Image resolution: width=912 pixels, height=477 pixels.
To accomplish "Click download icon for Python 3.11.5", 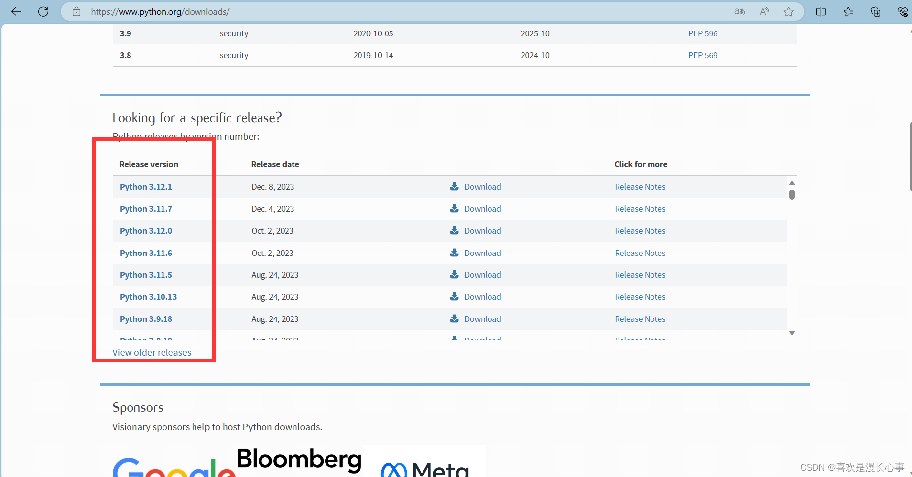I will coord(454,274).
